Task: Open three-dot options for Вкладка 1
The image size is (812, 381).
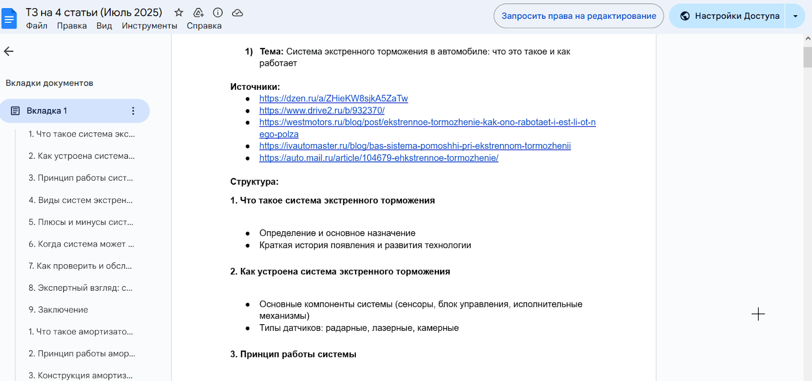Action: (x=133, y=111)
